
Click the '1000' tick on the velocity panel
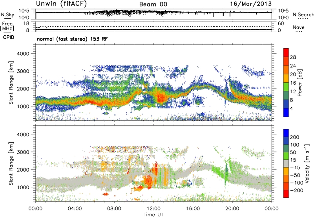point(23,187)
